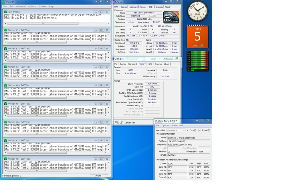Click the "DDR3" memory type value
This screenshot has height=195, width=293.
pyautogui.click(x=131, y=70)
